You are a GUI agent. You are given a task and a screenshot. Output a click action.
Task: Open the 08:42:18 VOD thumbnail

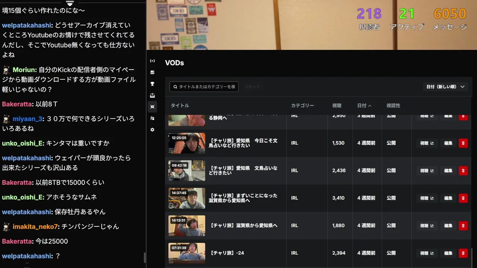tap(187, 170)
